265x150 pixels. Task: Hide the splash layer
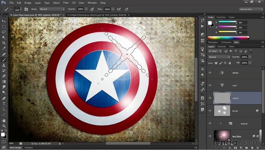coord(210,98)
